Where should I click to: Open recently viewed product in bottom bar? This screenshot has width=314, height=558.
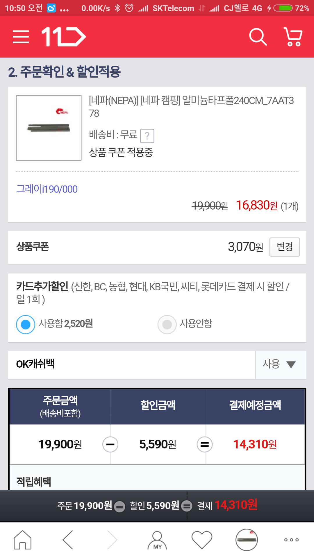tap(247, 540)
